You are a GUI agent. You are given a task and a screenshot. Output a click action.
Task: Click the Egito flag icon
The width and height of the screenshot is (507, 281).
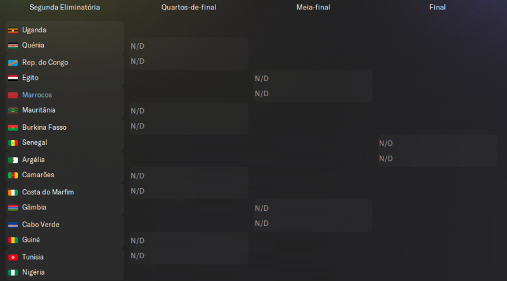(13, 78)
